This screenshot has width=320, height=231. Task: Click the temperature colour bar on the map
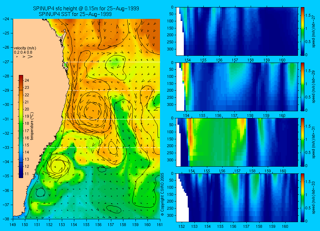pos(21,127)
